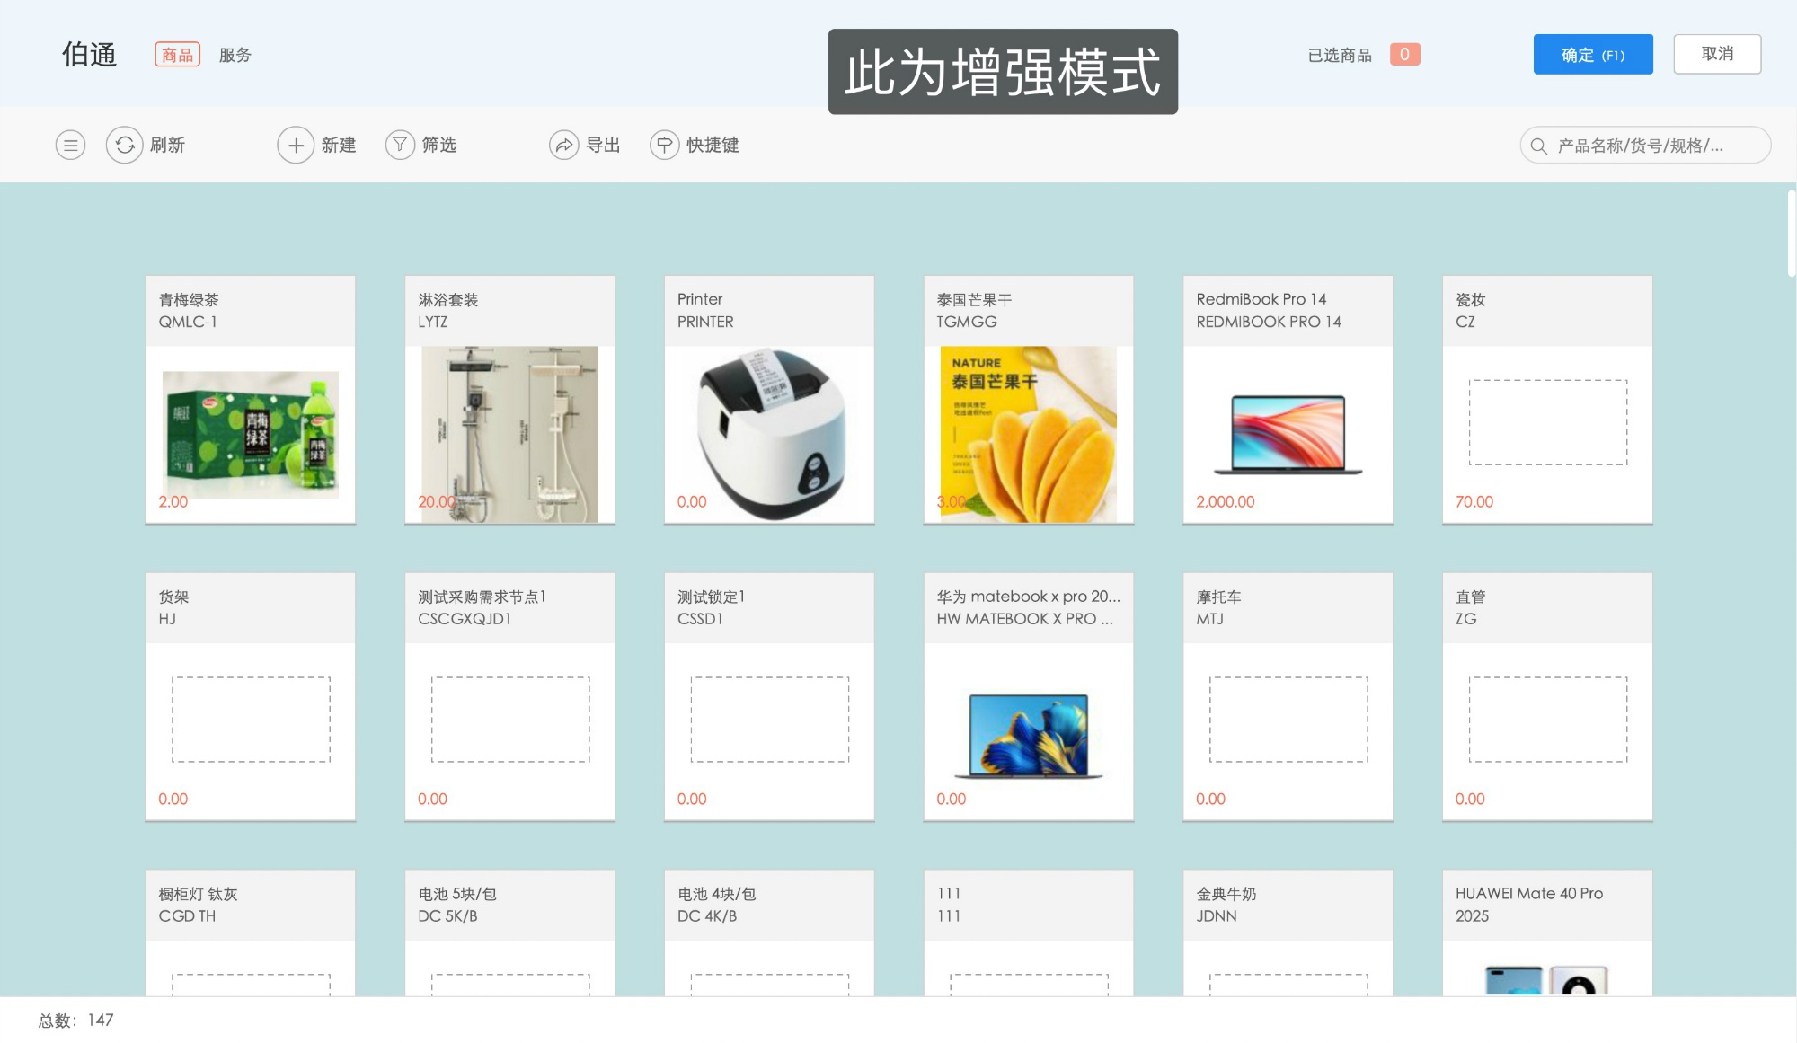Click the 确定 (F1) confirm button

(x=1592, y=55)
